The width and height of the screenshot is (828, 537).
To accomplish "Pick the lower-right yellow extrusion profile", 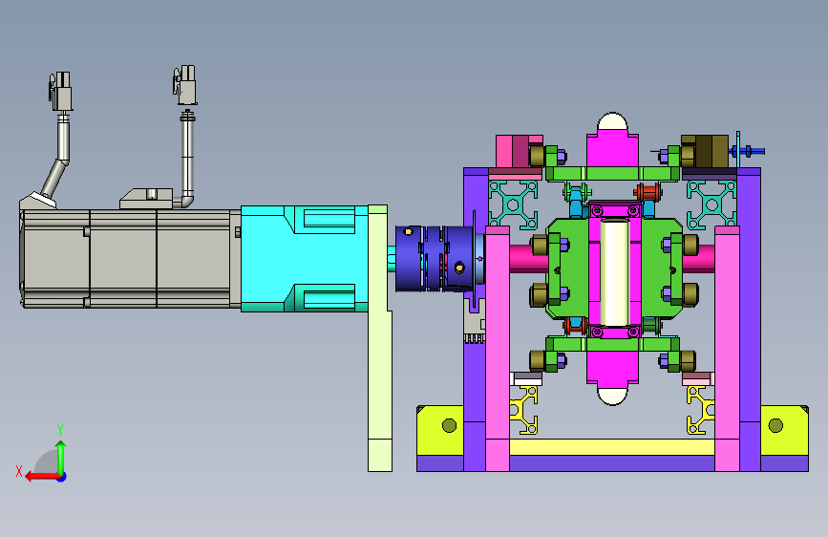I will pyautogui.click(x=701, y=410).
